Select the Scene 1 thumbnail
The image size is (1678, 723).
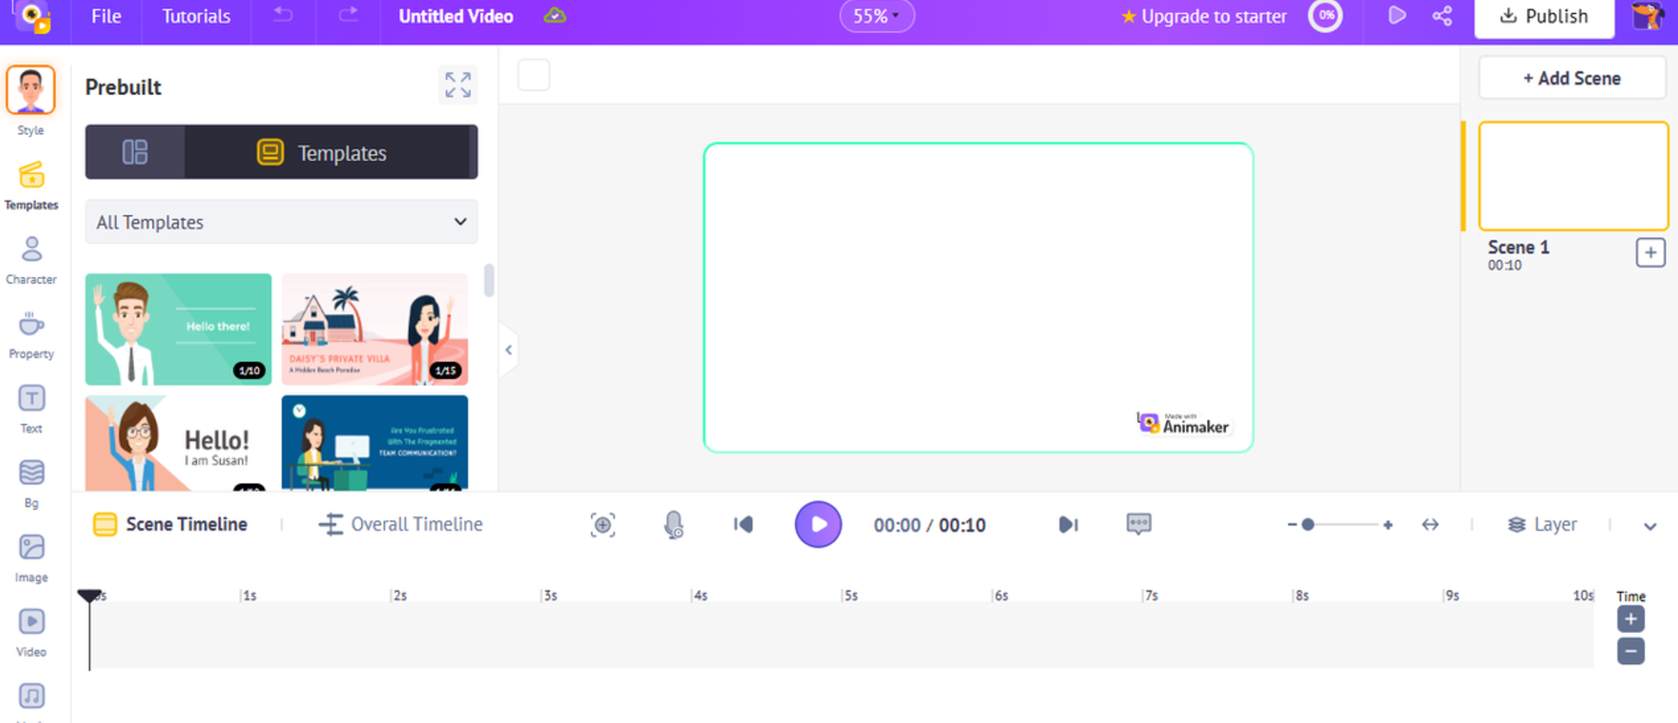[x=1574, y=176]
